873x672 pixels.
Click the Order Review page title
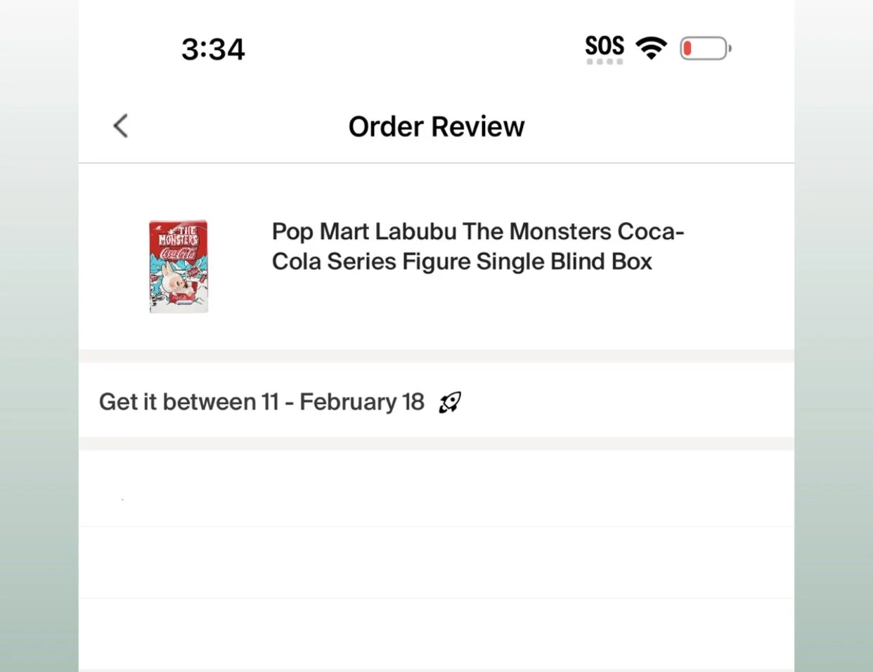436,127
